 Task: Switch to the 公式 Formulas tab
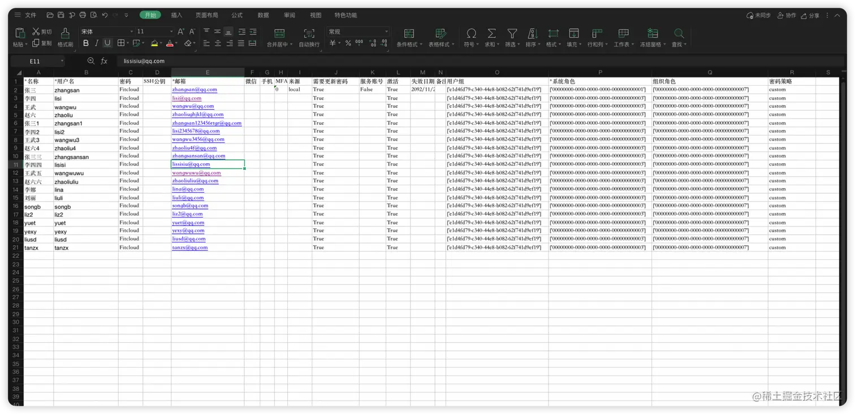pos(237,15)
